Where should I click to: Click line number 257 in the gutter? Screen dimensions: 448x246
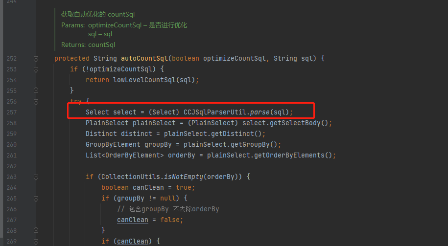(x=12, y=112)
